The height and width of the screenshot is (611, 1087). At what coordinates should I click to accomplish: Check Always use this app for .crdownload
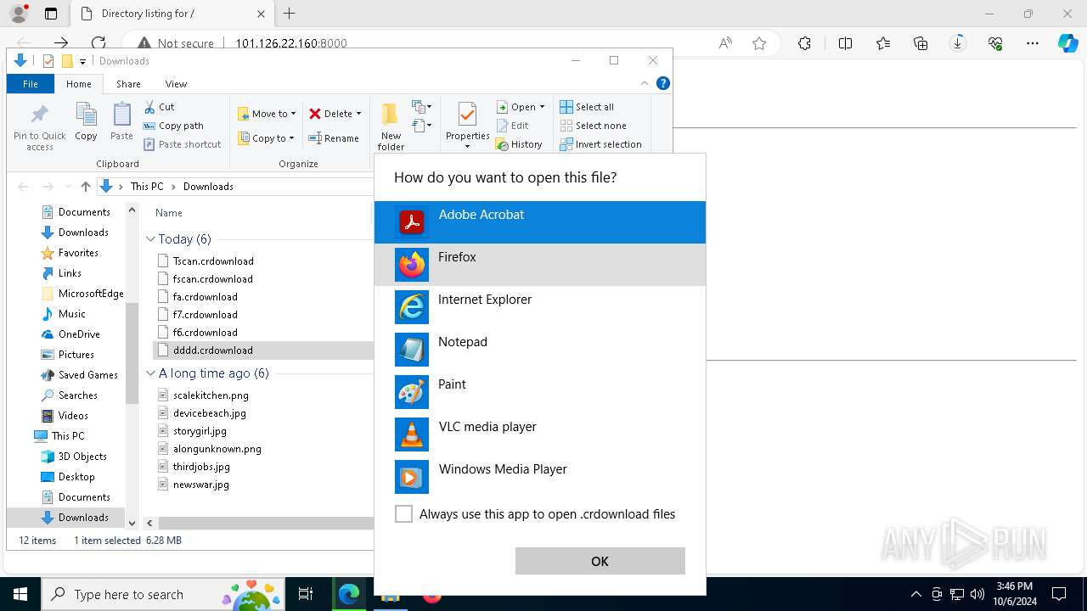point(403,514)
